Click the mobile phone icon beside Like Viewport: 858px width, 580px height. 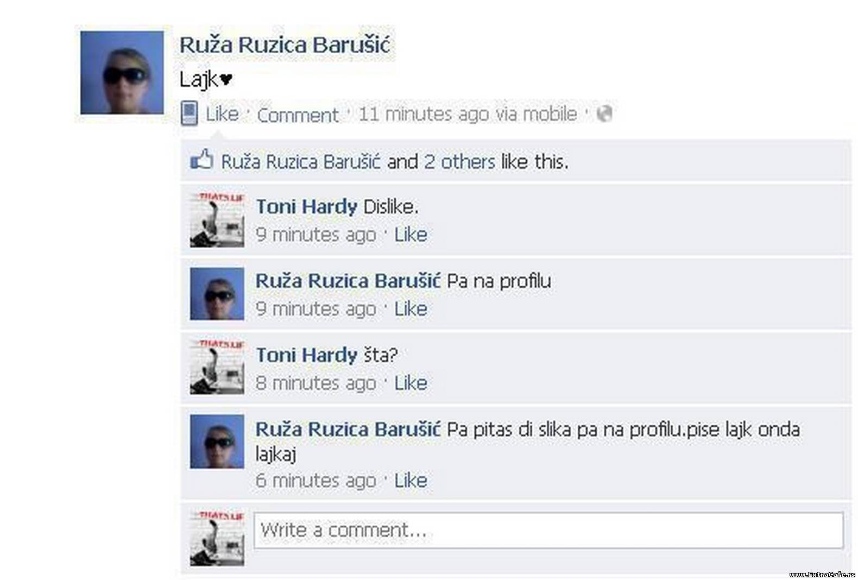(189, 114)
